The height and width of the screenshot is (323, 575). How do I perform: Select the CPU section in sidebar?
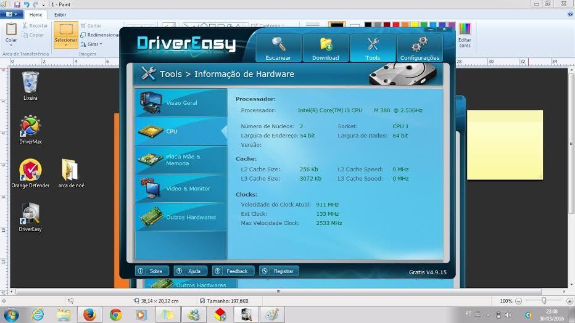tap(181, 131)
